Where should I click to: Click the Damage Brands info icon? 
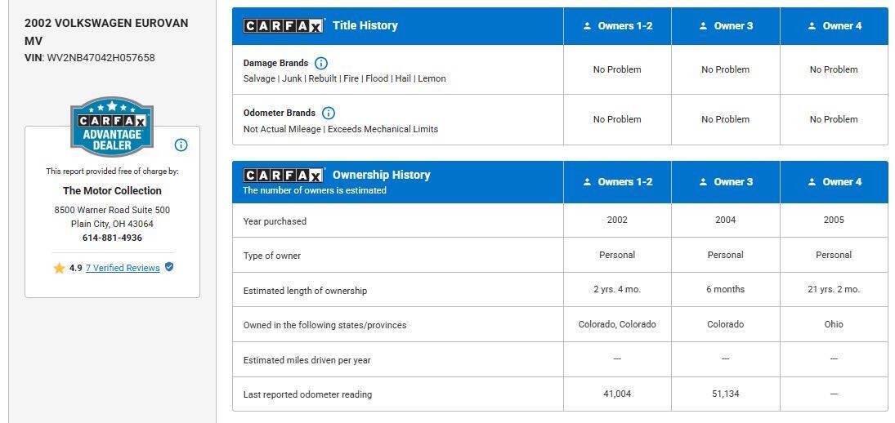click(321, 63)
